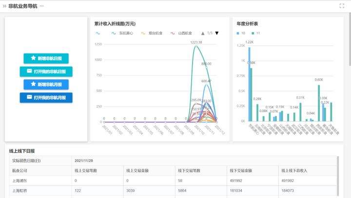
Task: Click the envelope icon on 打开我的非航日报
Action: click(x=29, y=71)
